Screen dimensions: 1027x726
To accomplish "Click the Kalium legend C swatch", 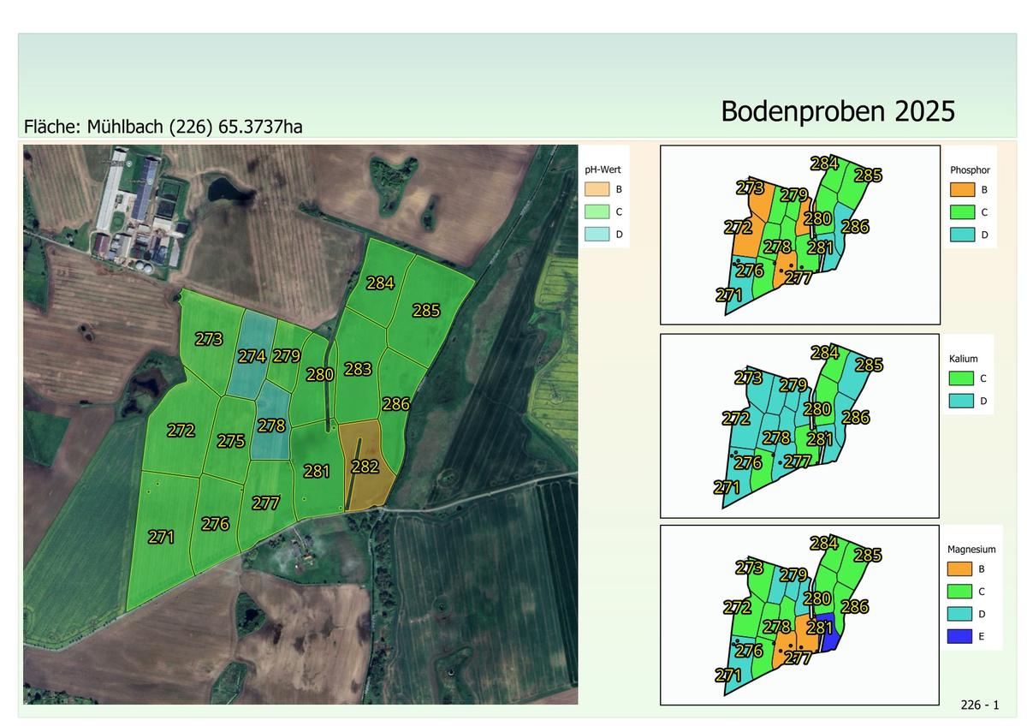I will 962,378.
